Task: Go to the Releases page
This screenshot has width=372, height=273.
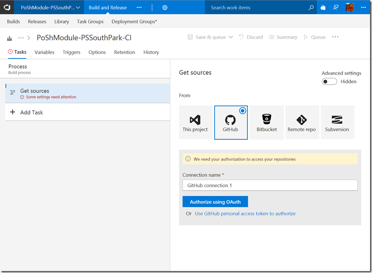Action: [37, 22]
